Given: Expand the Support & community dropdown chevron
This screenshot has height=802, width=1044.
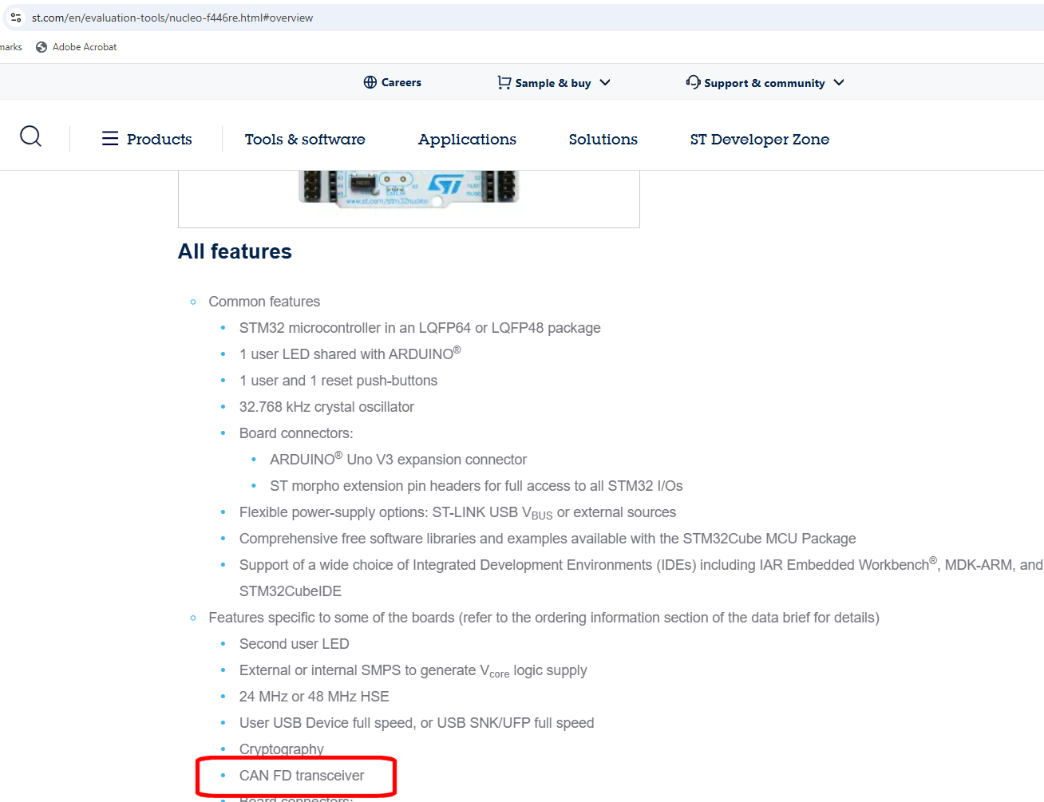Looking at the screenshot, I should [838, 82].
